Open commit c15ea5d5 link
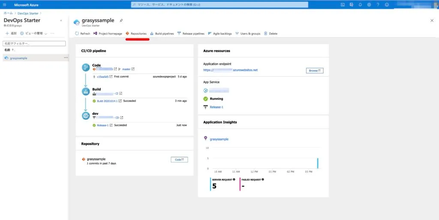The width and height of the screenshot is (439, 220). point(103,76)
